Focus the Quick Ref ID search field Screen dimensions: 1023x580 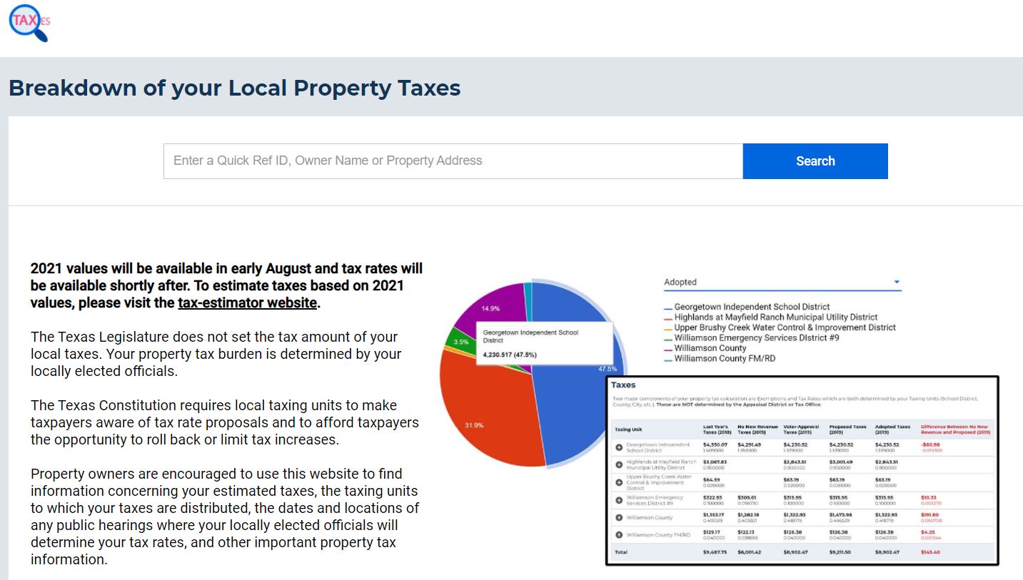pos(453,161)
